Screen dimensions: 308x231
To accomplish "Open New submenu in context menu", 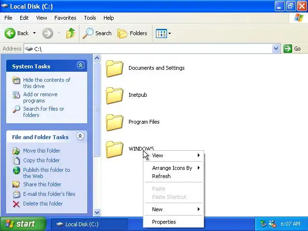I will coord(173,209).
